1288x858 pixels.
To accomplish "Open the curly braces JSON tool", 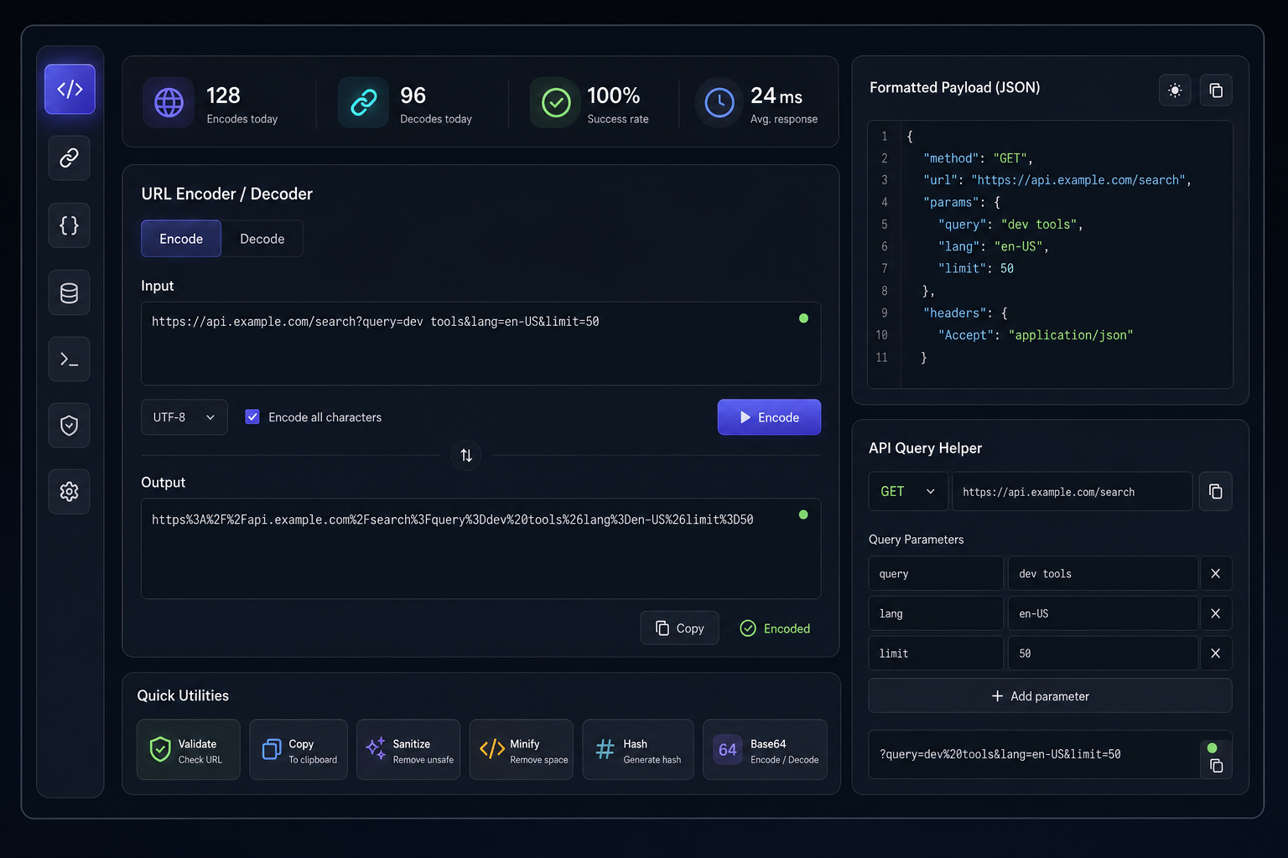I will (70, 225).
